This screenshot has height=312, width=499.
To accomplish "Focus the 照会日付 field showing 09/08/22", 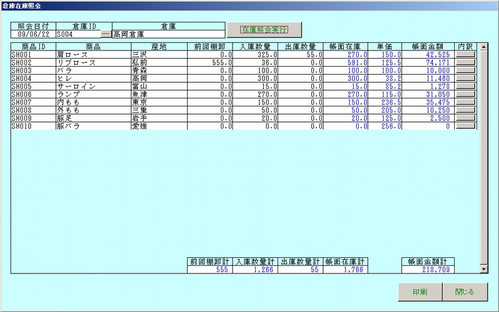I will point(32,34).
